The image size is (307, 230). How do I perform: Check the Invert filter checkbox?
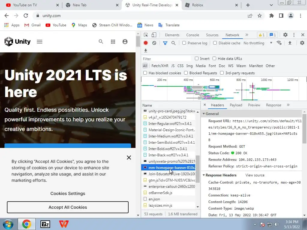click(197, 58)
